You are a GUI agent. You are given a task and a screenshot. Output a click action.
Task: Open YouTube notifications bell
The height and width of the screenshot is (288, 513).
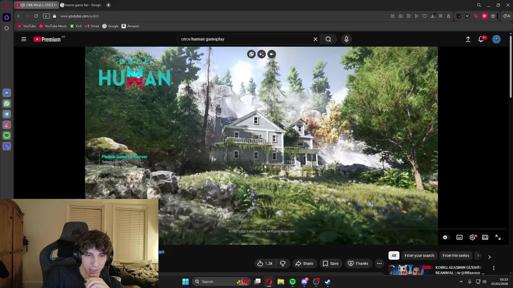[x=481, y=39]
